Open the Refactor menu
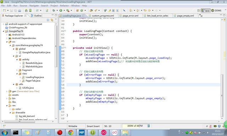Screen dimensions: 227x136 [x=65, y=6]
